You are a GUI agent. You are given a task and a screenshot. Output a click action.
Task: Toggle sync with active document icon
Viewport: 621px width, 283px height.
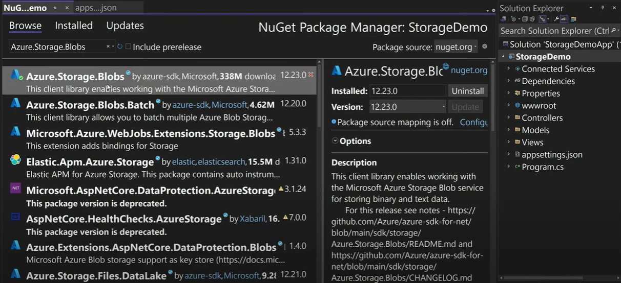542,19
